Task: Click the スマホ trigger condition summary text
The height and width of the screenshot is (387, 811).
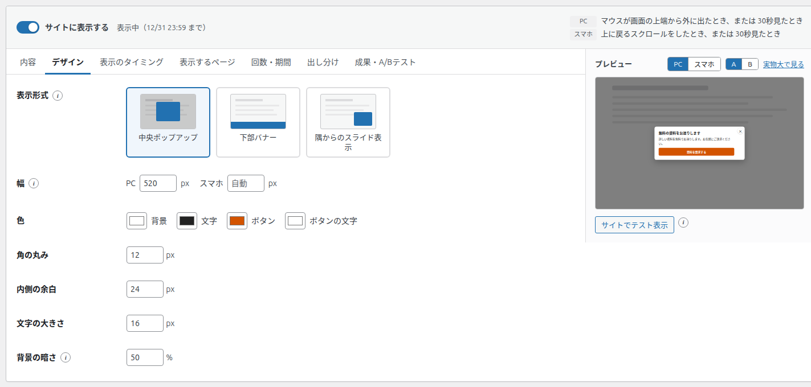Action: (x=691, y=34)
